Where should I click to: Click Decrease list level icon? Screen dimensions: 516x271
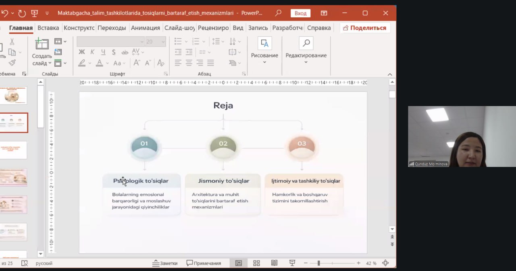coord(178,52)
